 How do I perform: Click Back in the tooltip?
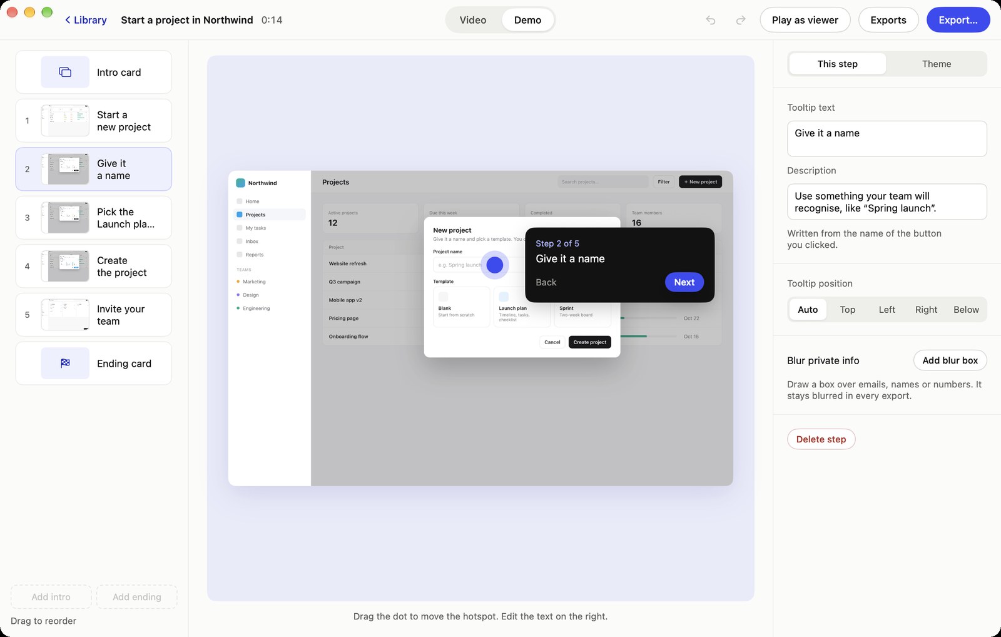546,282
